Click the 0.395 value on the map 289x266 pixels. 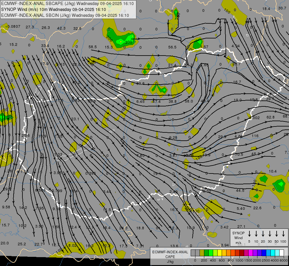point(91,173)
